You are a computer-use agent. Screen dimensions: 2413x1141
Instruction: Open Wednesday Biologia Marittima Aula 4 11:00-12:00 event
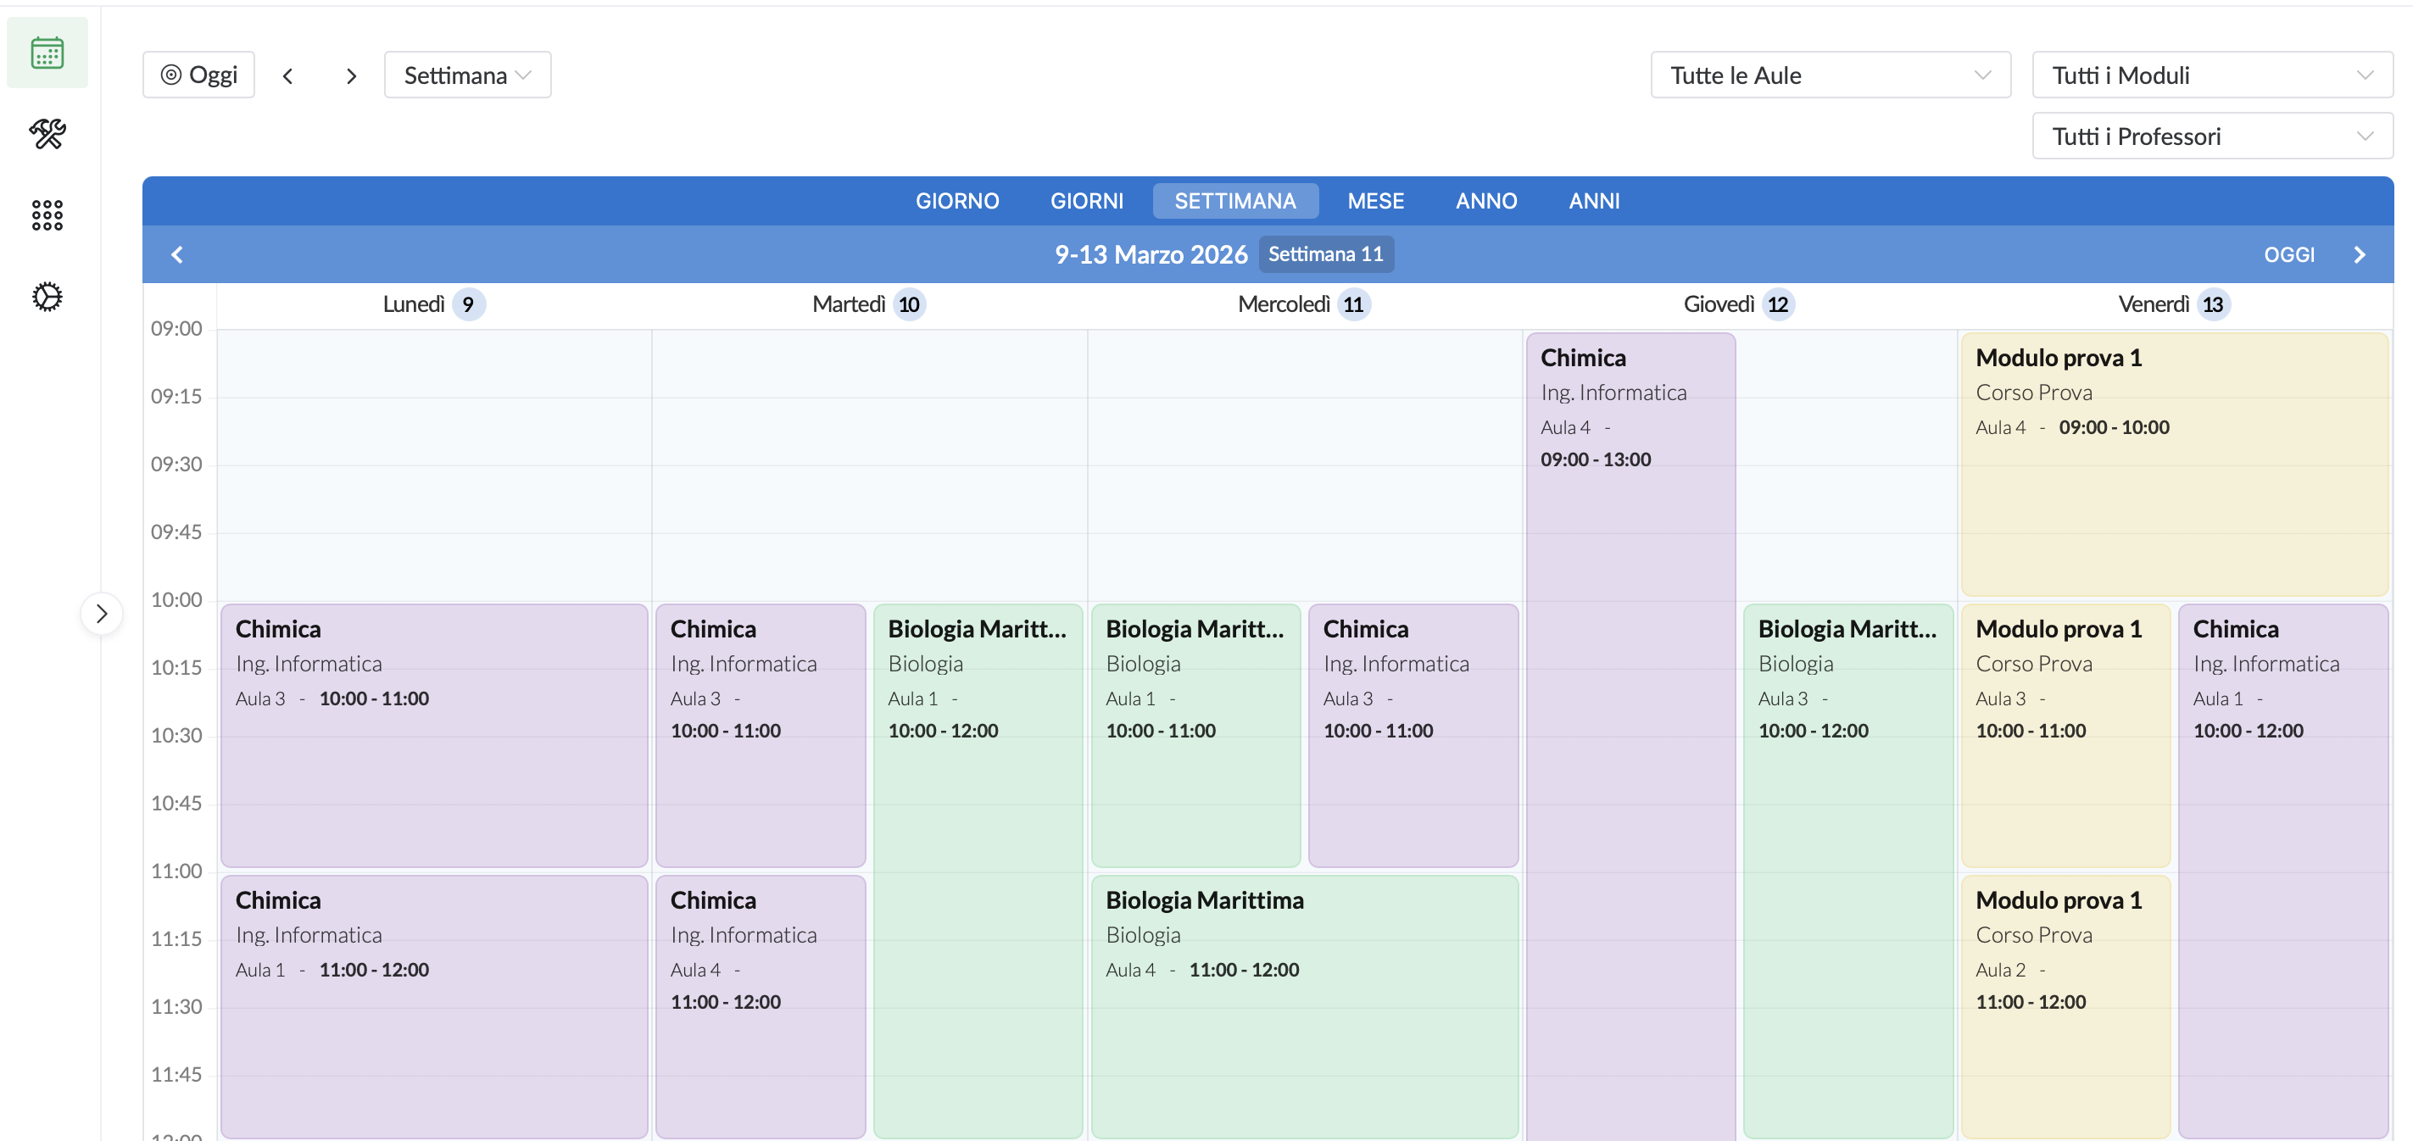click(x=1304, y=1006)
